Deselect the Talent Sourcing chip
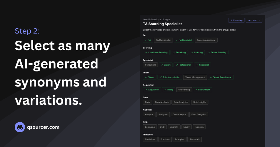 coord(217,52)
